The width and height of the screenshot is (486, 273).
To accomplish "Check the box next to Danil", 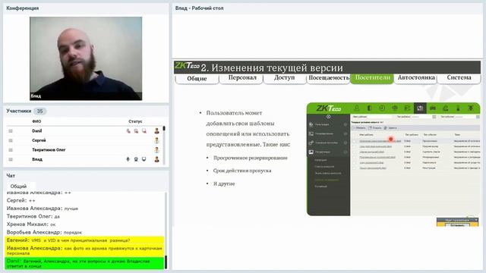I will (11, 131).
